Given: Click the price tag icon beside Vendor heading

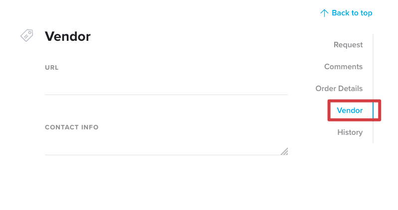Looking at the screenshot, I should point(27,35).
